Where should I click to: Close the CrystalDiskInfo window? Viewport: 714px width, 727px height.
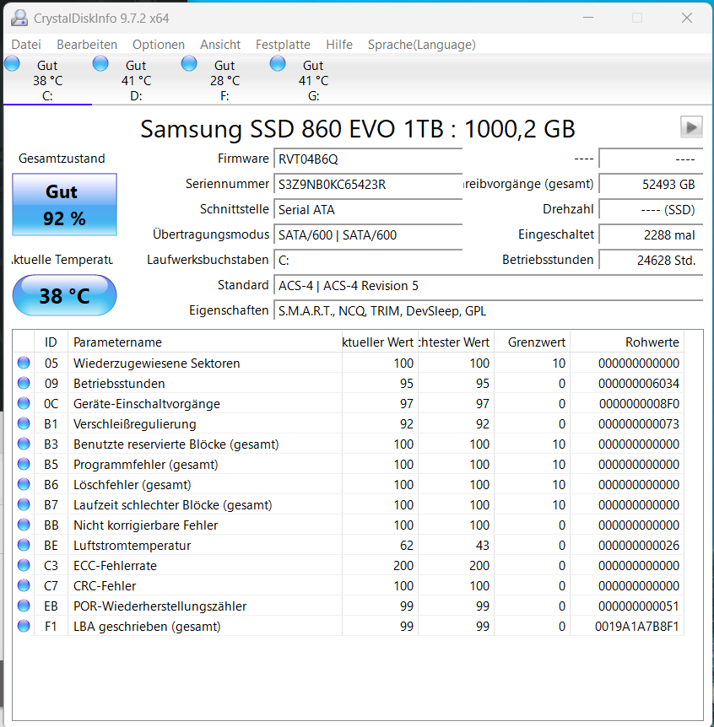687,18
